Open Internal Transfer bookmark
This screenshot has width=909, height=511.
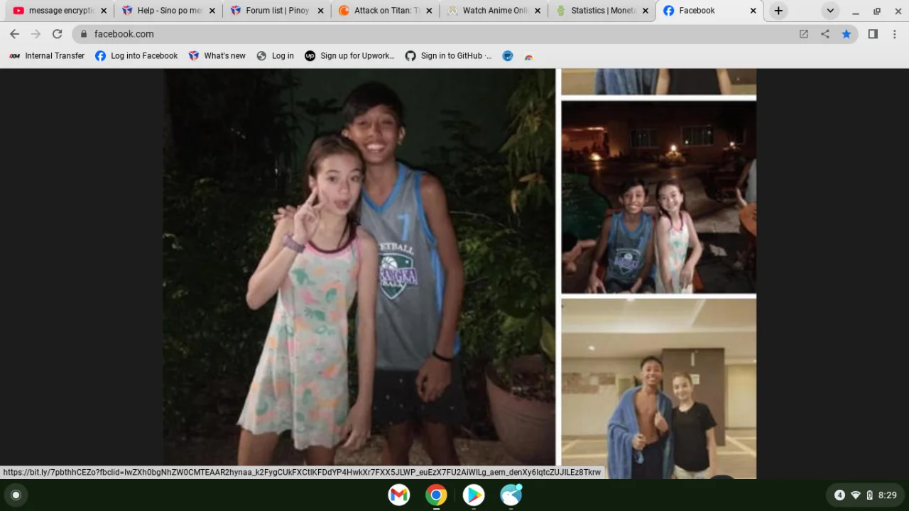[46, 56]
